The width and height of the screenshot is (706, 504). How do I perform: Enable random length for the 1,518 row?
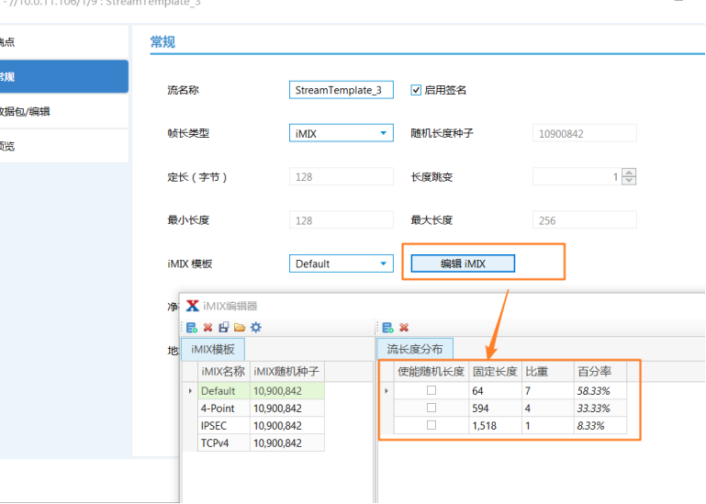(431, 425)
